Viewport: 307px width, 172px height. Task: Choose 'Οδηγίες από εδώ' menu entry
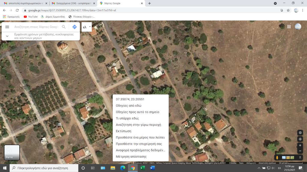click(x=129, y=105)
